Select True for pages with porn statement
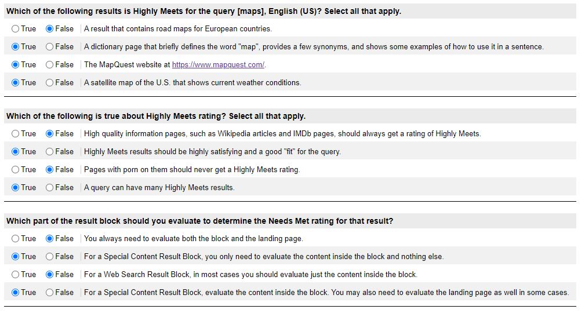 pos(15,169)
